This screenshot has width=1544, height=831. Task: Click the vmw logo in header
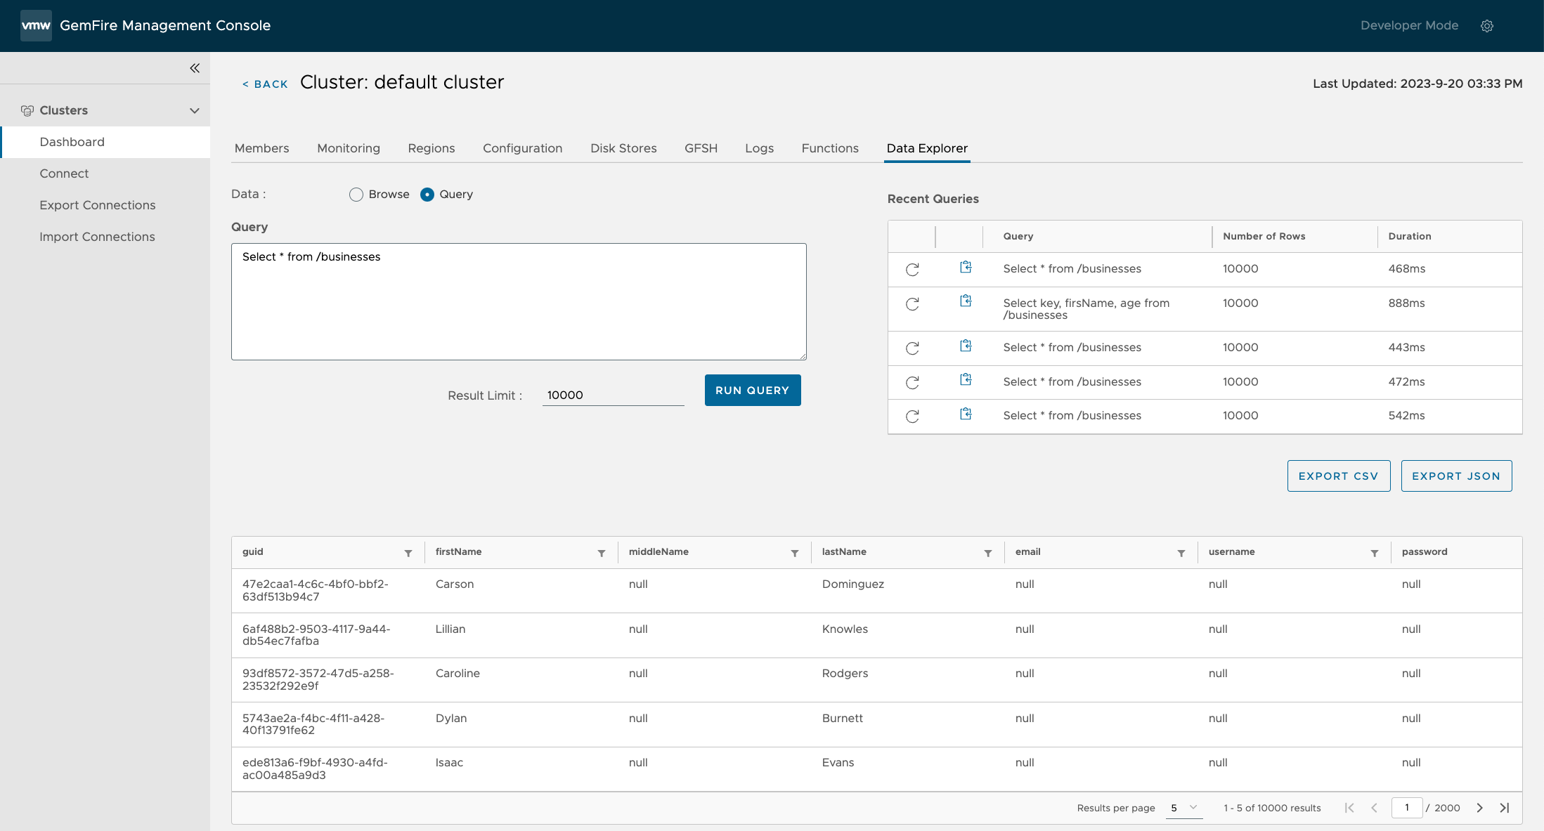click(x=36, y=25)
